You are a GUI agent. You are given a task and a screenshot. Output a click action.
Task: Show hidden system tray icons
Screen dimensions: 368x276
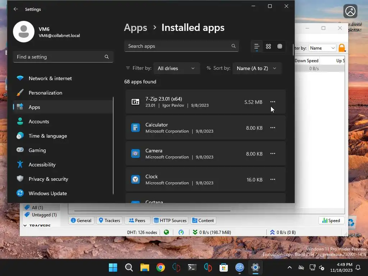(290, 267)
